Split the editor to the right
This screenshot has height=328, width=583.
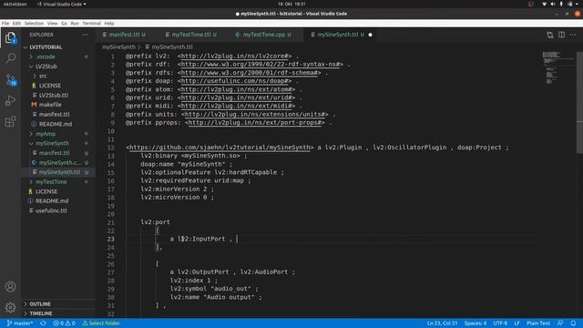click(x=561, y=35)
